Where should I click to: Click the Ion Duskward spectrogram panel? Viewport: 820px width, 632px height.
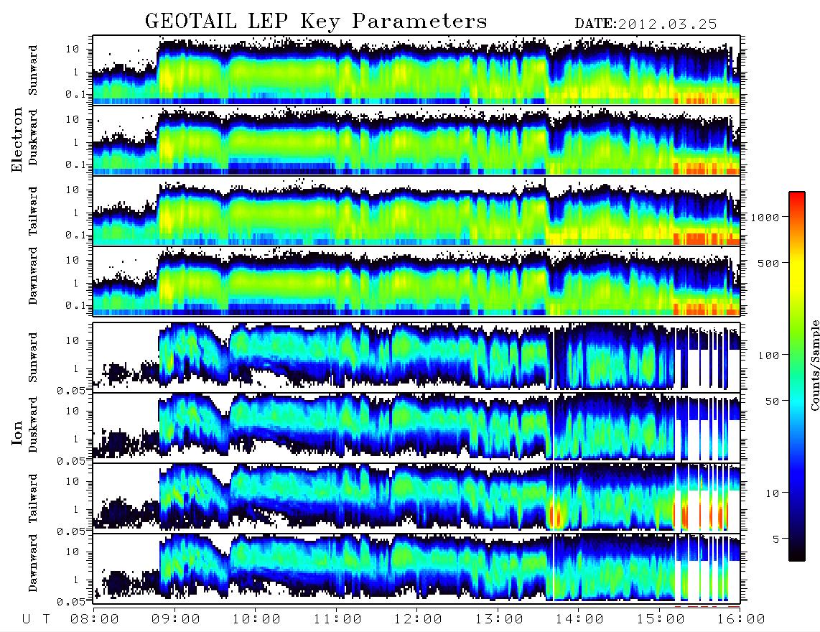(x=416, y=427)
